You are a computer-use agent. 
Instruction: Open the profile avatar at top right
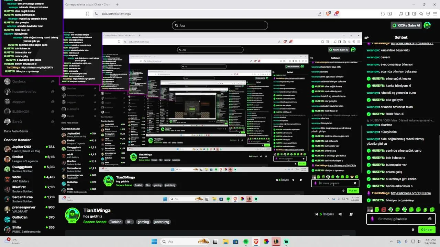click(x=427, y=25)
